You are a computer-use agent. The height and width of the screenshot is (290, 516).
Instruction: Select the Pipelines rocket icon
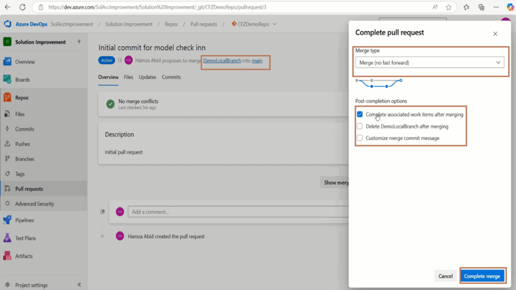[x=7, y=220]
